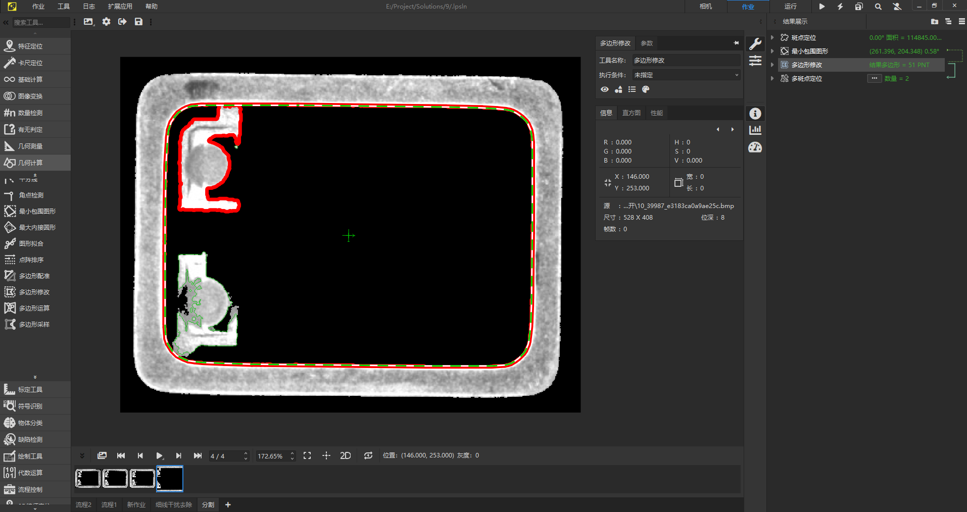The width and height of the screenshot is (967, 512).
Task: Toggle the eye visibility icon
Action: (x=604, y=89)
